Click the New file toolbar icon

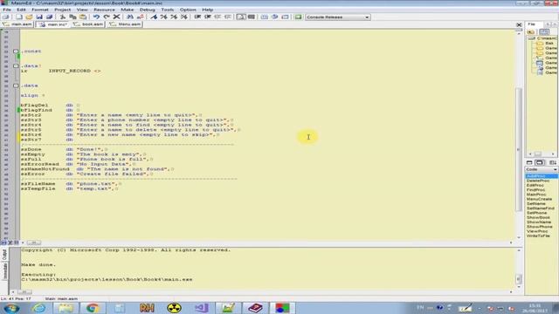click(x=19, y=17)
